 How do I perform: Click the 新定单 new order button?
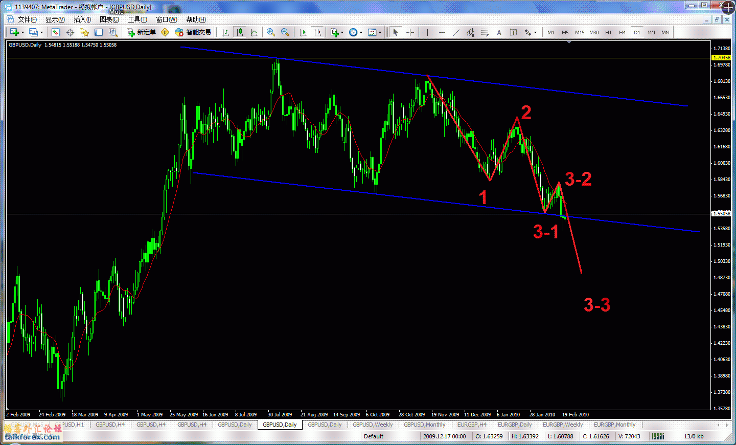click(x=142, y=32)
